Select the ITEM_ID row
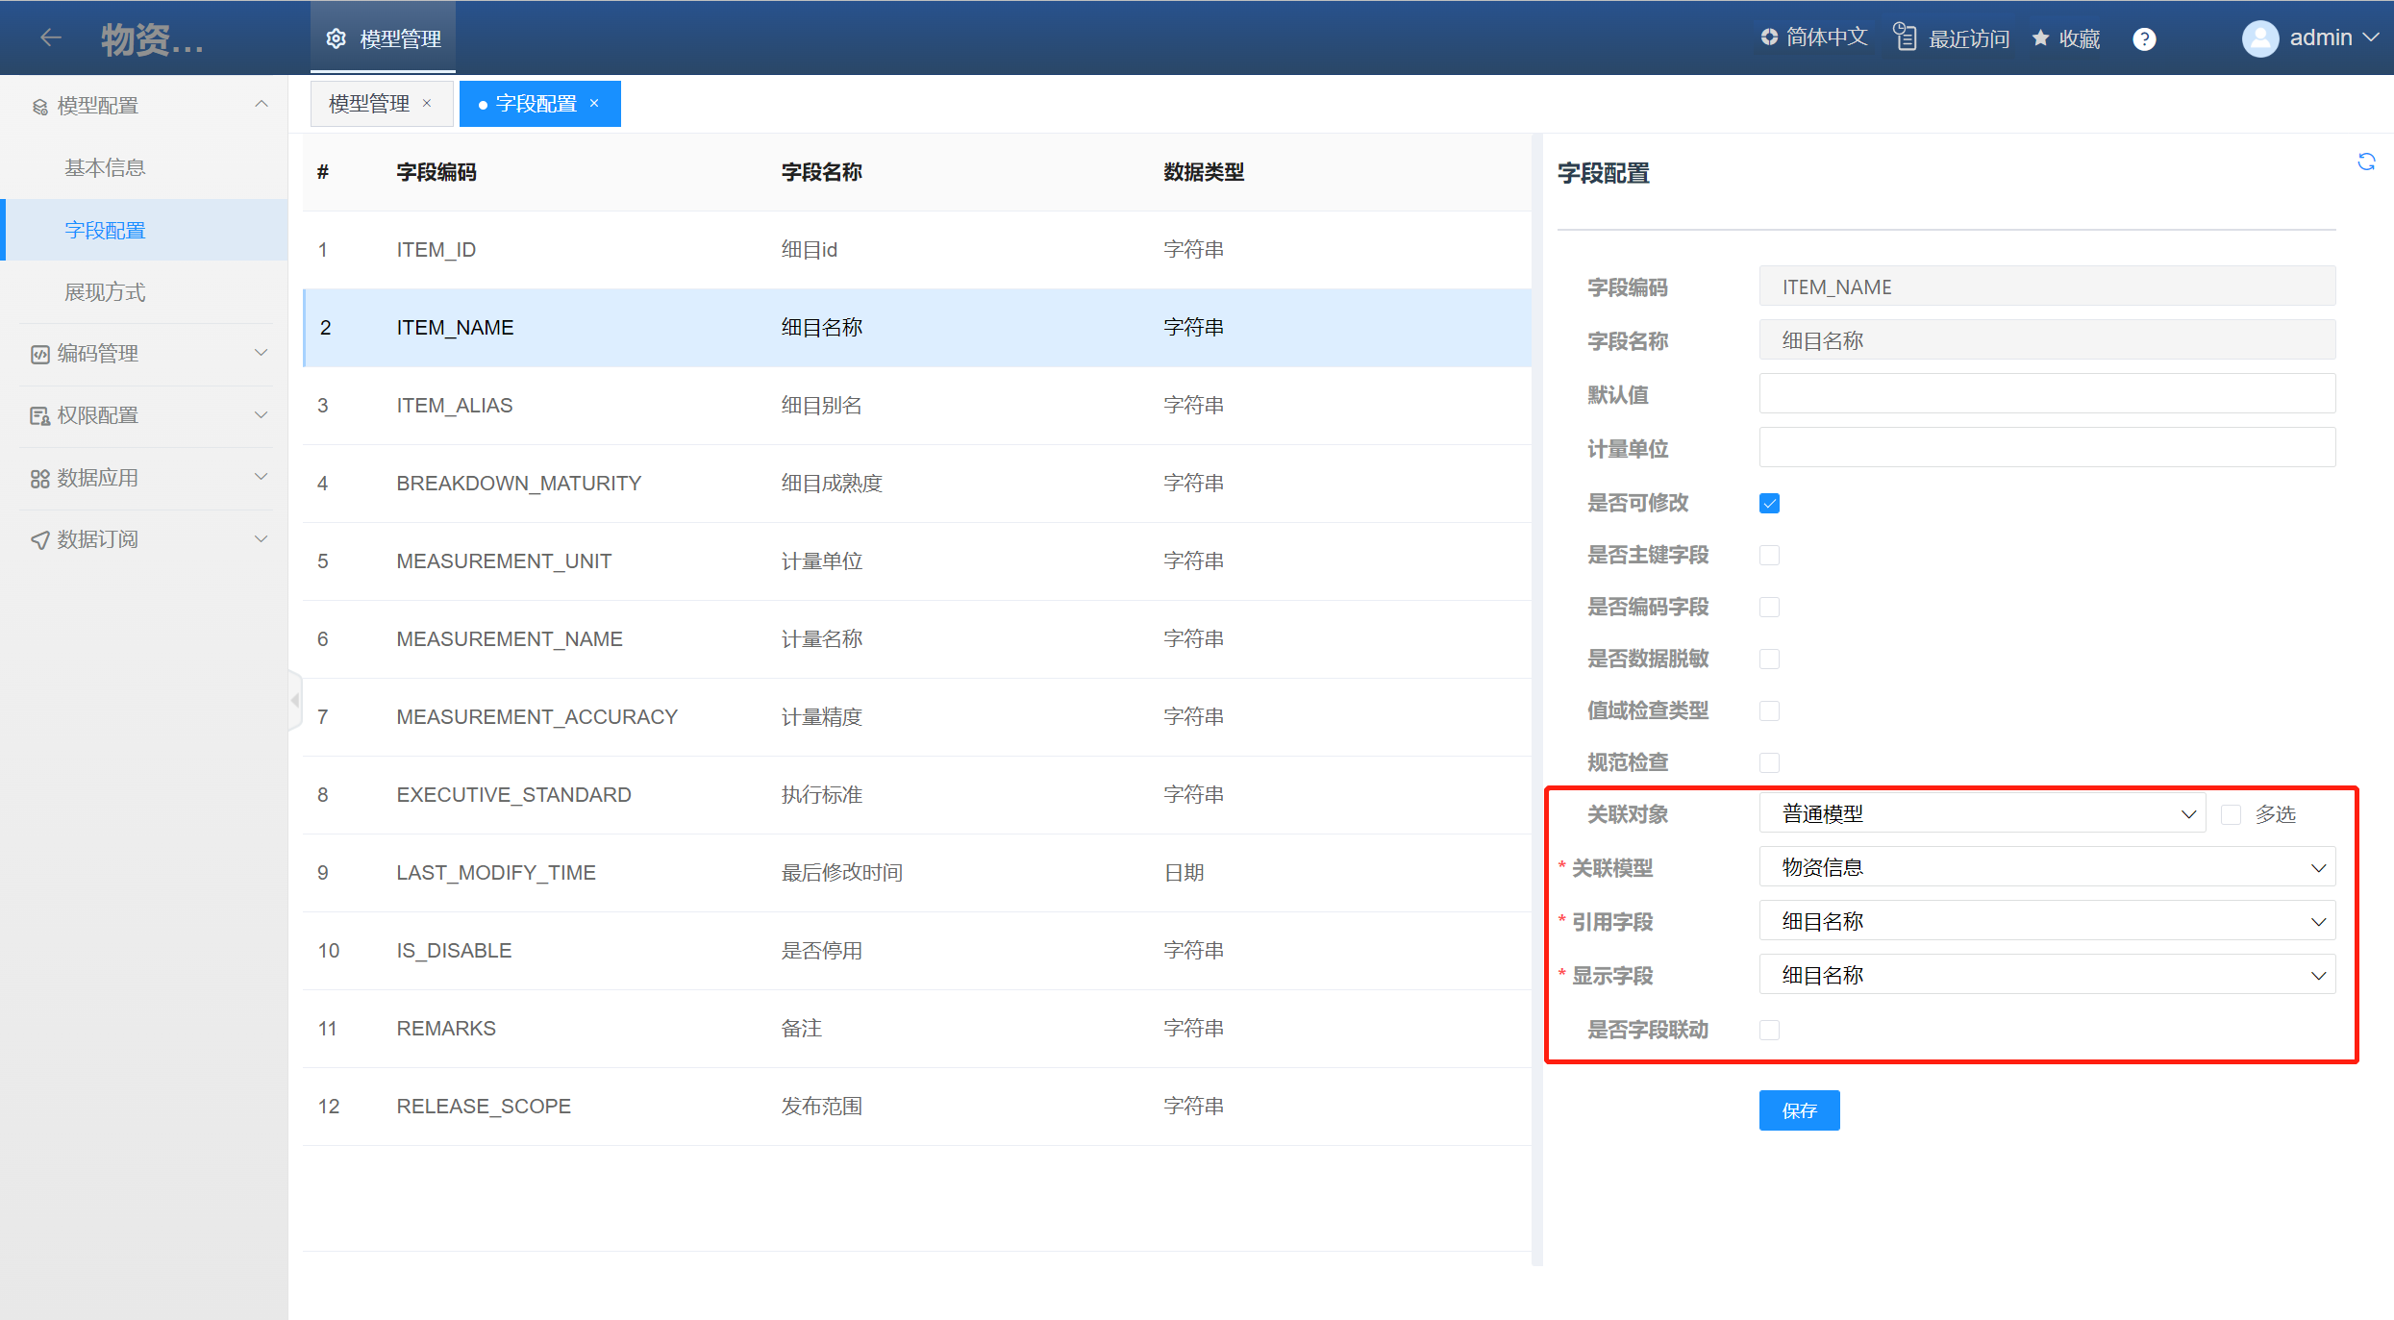Image resolution: width=2394 pixels, height=1320 pixels. coord(917,250)
